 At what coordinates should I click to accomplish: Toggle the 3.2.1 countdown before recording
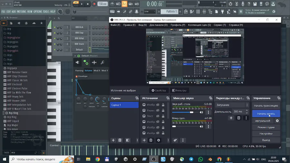click(124, 4)
